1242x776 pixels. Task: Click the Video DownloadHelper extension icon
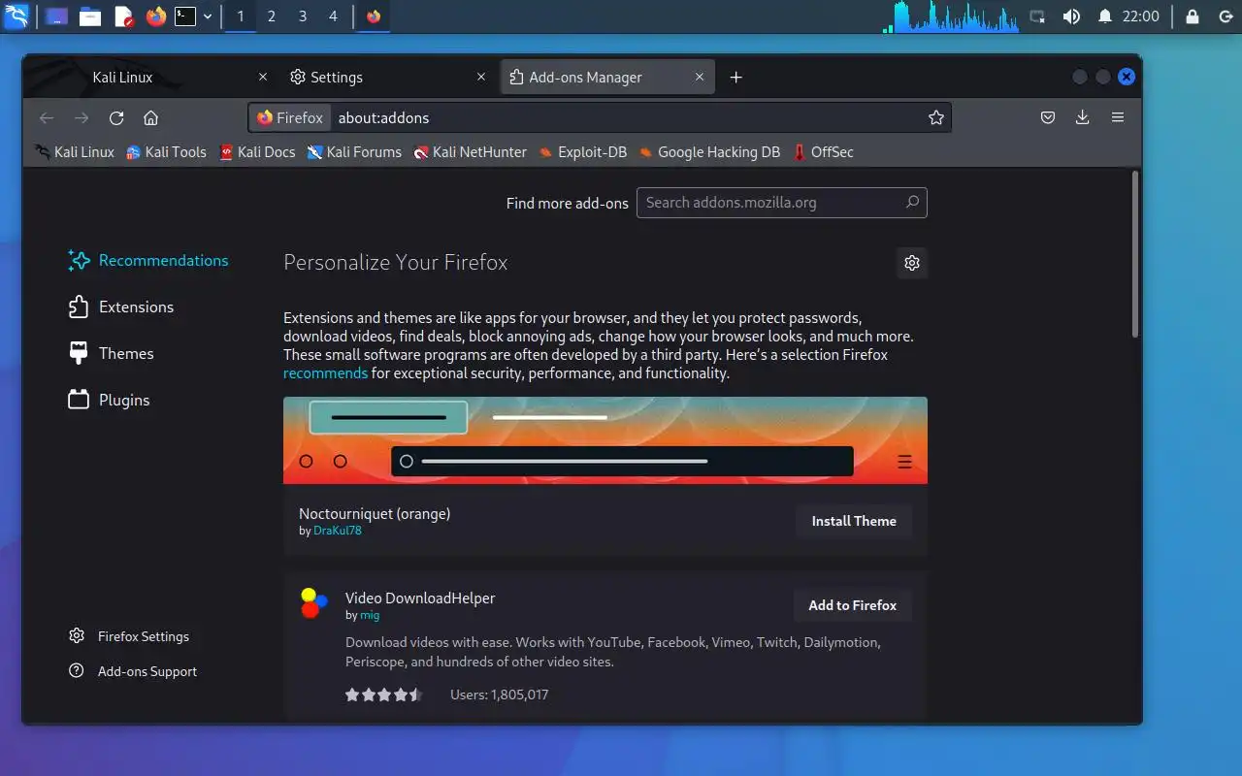pyautogui.click(x=313, y=603)
